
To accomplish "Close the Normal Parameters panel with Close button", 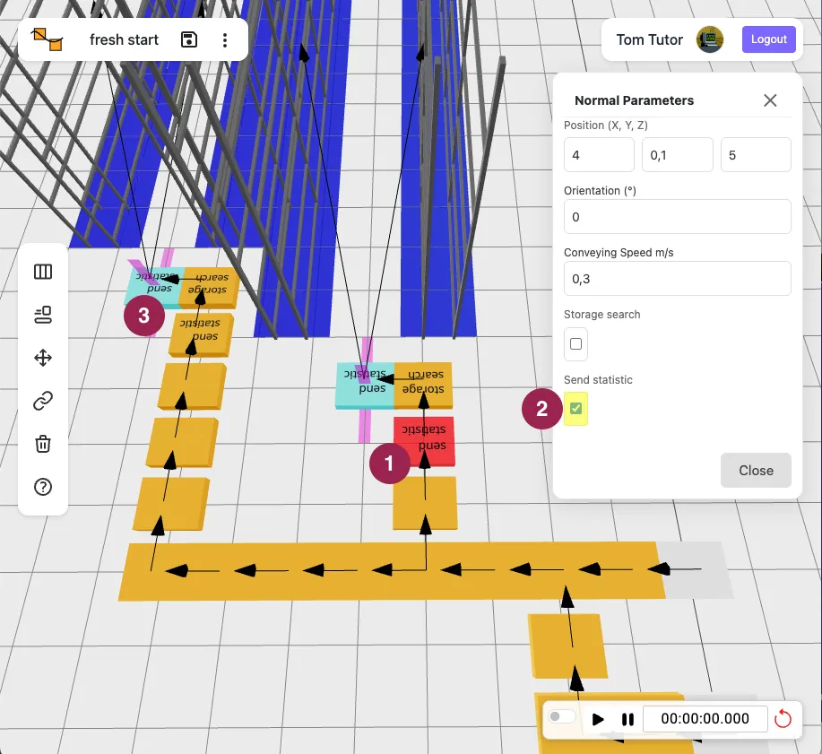I will click(756, 470).
